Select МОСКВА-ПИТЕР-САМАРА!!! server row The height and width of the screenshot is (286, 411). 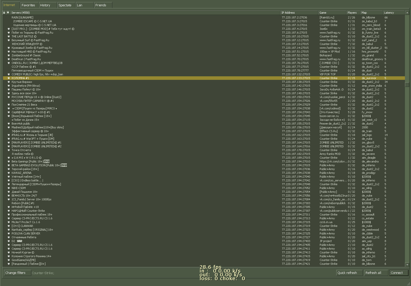click(x=204, y=101)
